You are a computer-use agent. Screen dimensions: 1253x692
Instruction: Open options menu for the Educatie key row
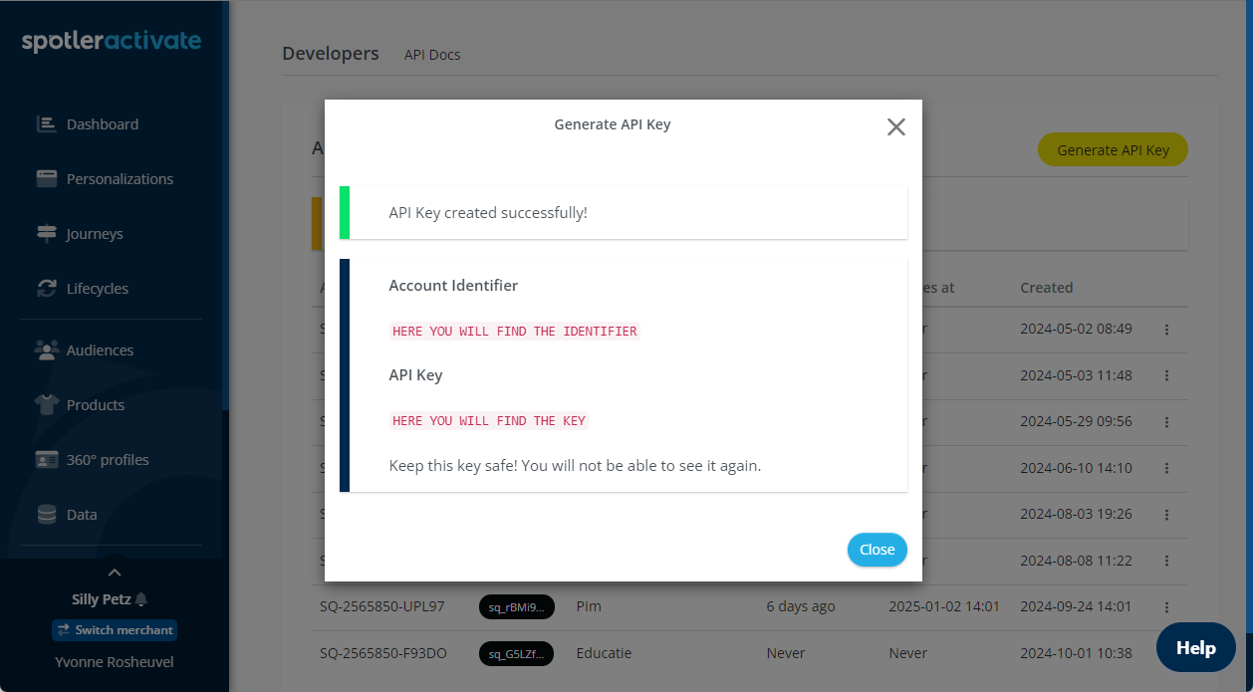tap(1166, 654)
